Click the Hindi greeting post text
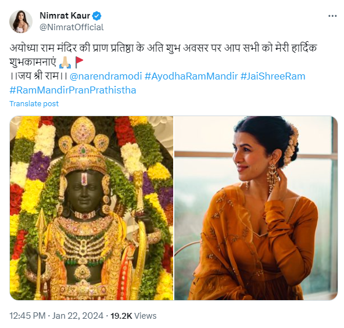The image size is (344, 328). coord(163,55)
